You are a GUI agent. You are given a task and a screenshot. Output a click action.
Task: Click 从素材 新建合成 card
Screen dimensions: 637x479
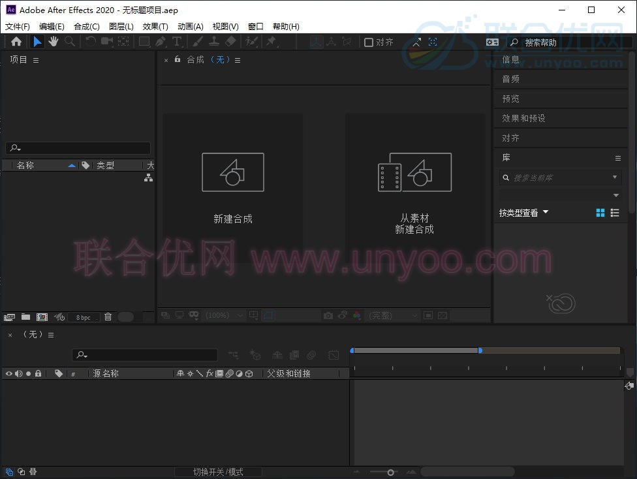tap(415, 188)
